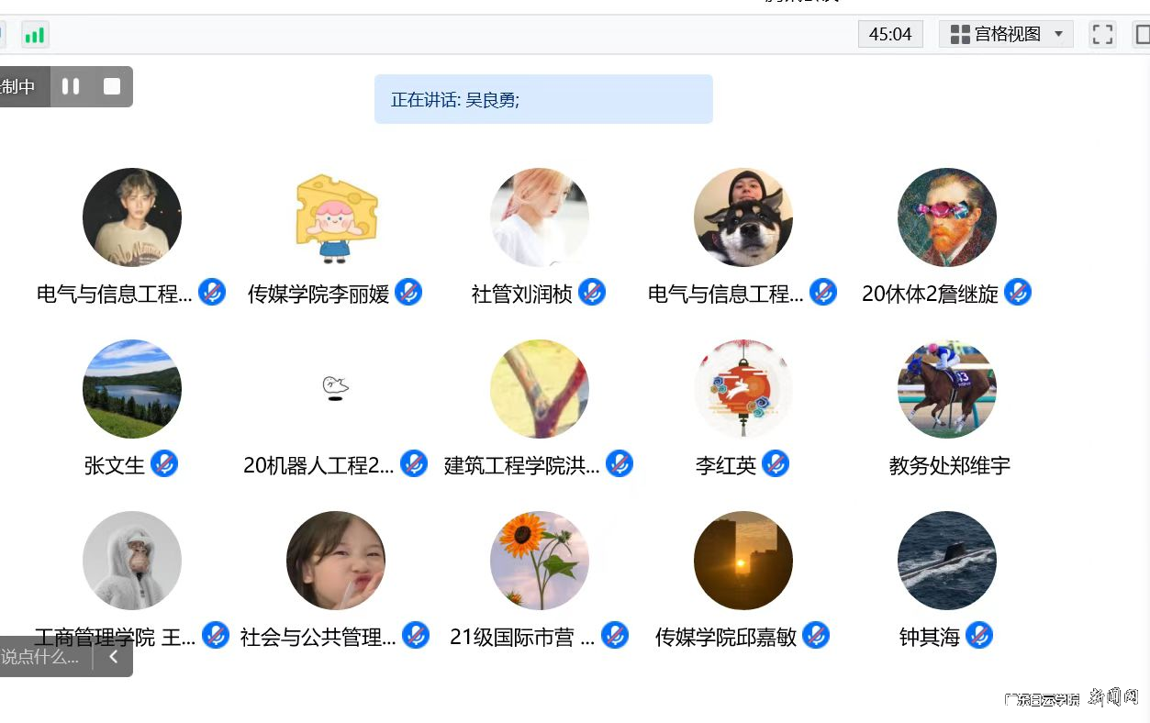Enter fullscreen using the fullscreen icon
Viewport: 1150px width, 723px height.
tap(1101, 34)
